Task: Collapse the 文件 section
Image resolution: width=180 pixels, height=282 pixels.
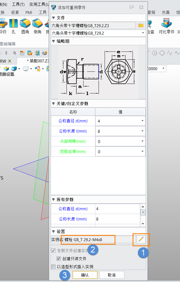Action: tap(53, 18)
